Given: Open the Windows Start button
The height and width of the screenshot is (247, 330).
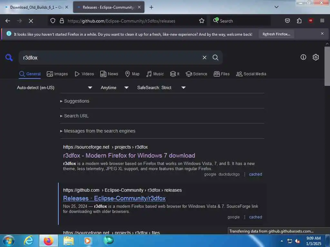Looking at the screenshot, I should pos(9,241).
